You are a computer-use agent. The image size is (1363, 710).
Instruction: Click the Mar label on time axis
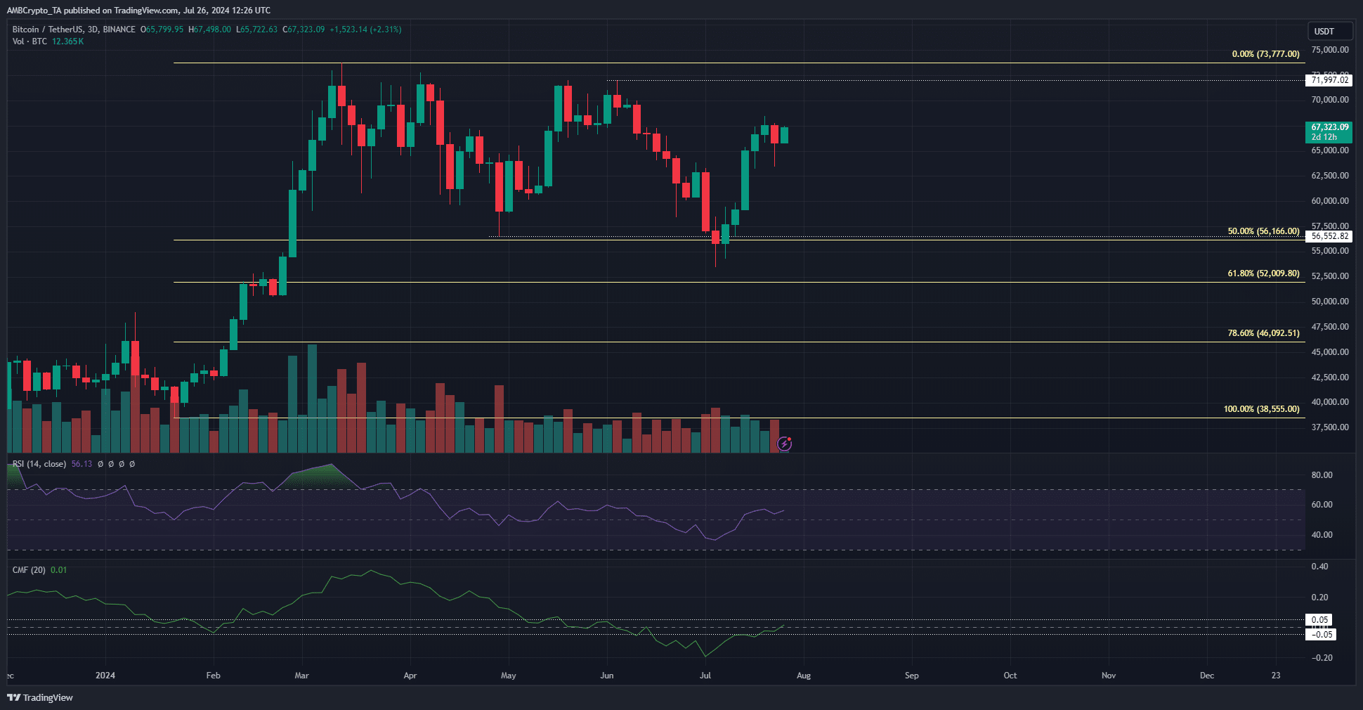301,676
